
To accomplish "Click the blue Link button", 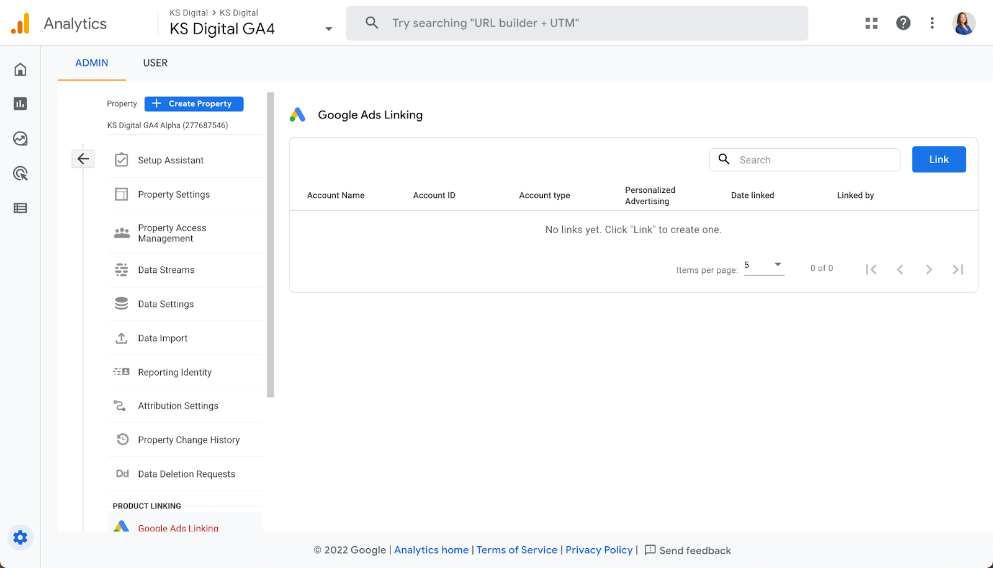I will (938, 159).
